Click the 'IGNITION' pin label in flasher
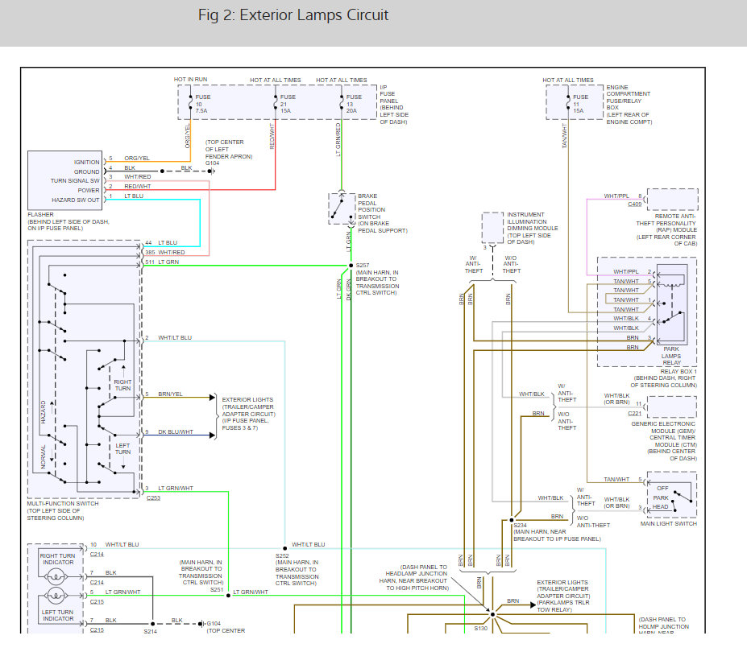 coord(86,163)
